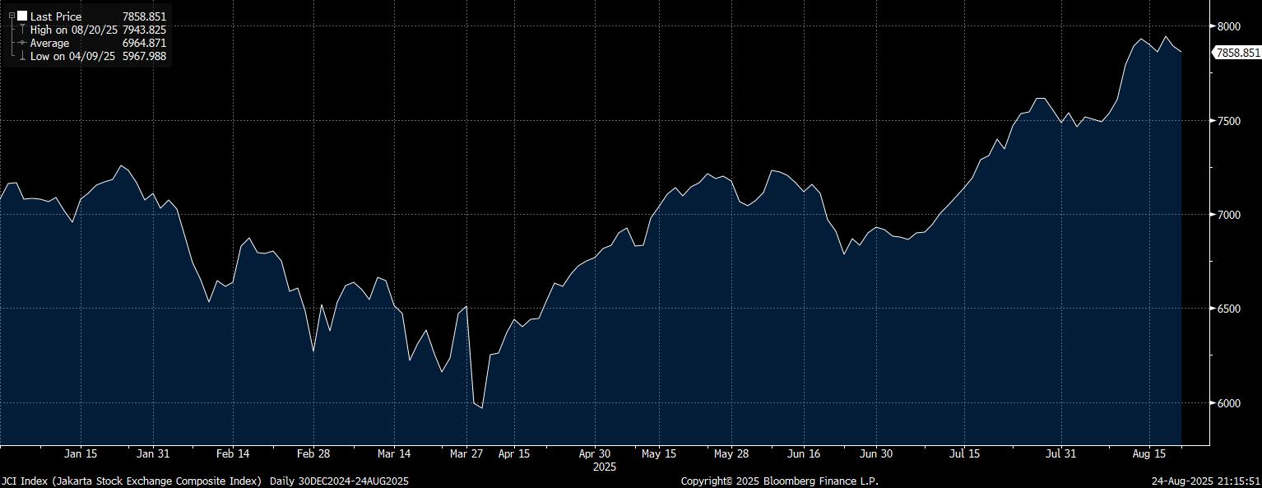Click the Low marker icon in legend

(x=22, y=56)
